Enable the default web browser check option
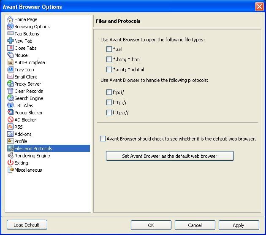 click(103, 139)
